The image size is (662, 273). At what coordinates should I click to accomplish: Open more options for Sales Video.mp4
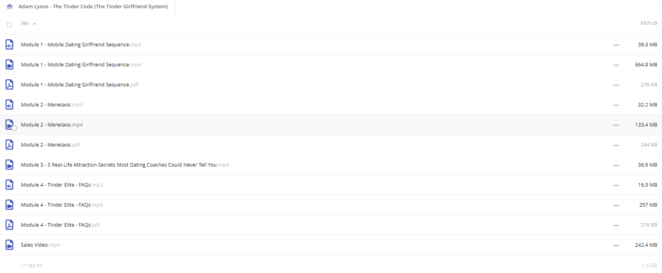[616, 246]
